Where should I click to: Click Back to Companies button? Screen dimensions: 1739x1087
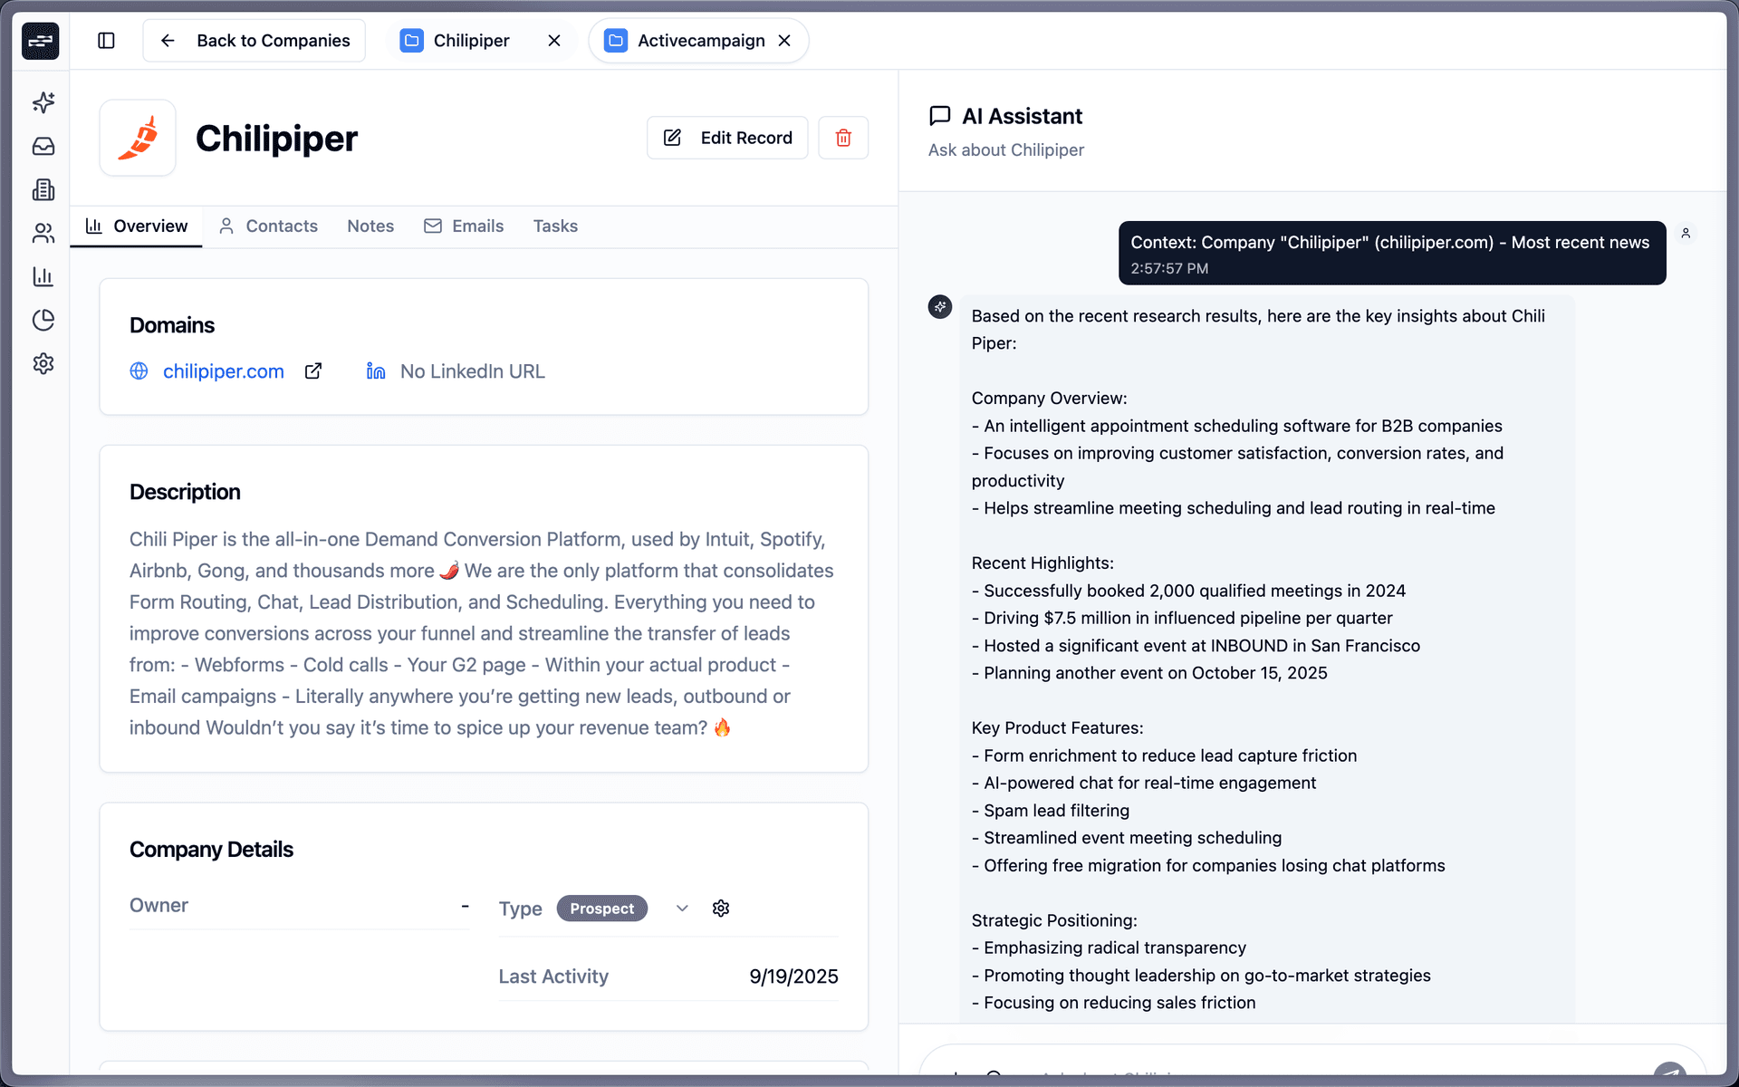255,41
